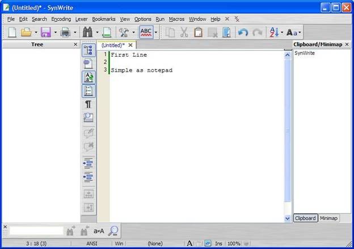This screenshot has height=249, width=354.
Task: Close the Clipboard/Minimap panel
Action: tap(347, 44)
